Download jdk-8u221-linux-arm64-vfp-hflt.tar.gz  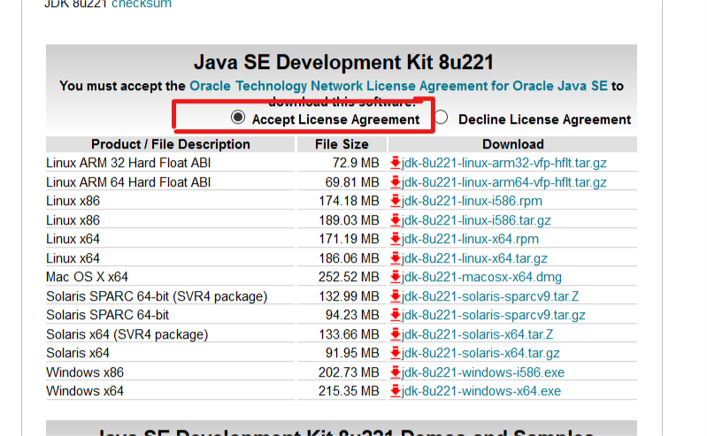(x=504, y=182)
